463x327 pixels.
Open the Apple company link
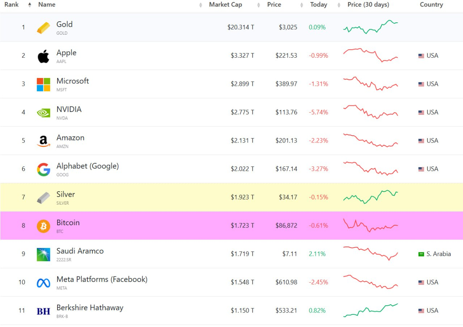66,53
